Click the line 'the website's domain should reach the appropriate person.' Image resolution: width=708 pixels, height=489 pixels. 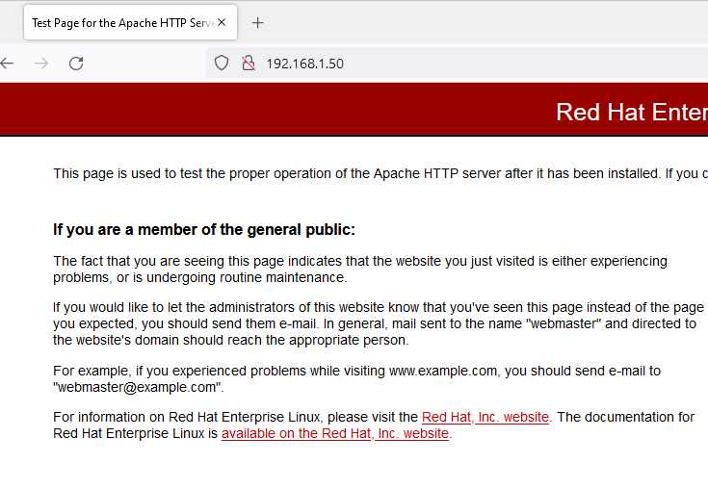tap(231, 340)
